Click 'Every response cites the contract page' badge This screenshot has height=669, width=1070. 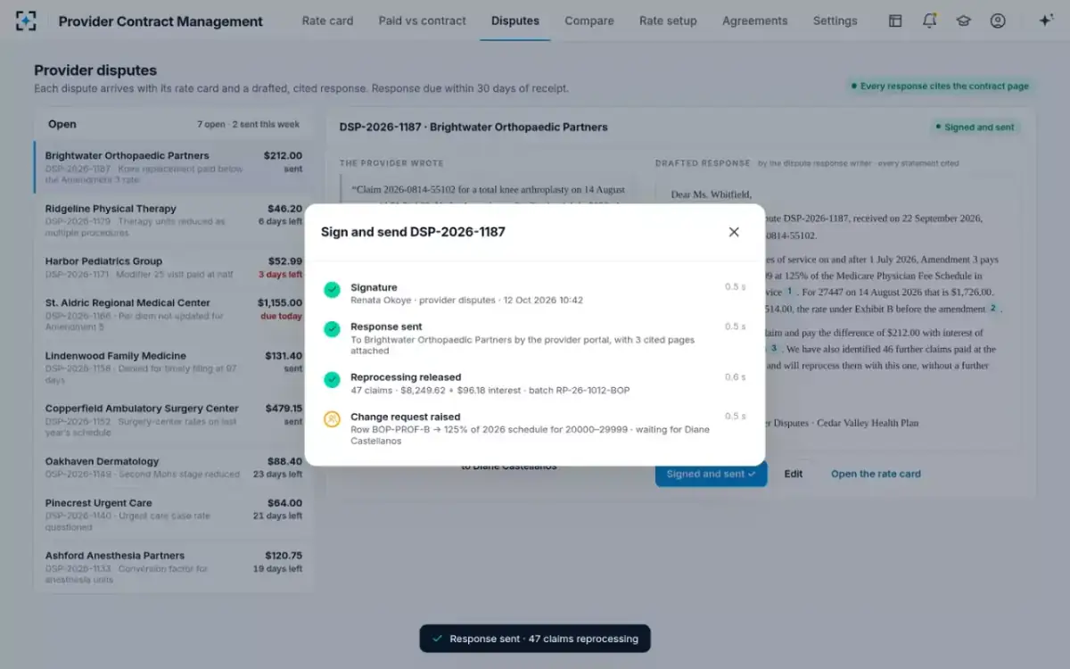(x=940, y=87)
